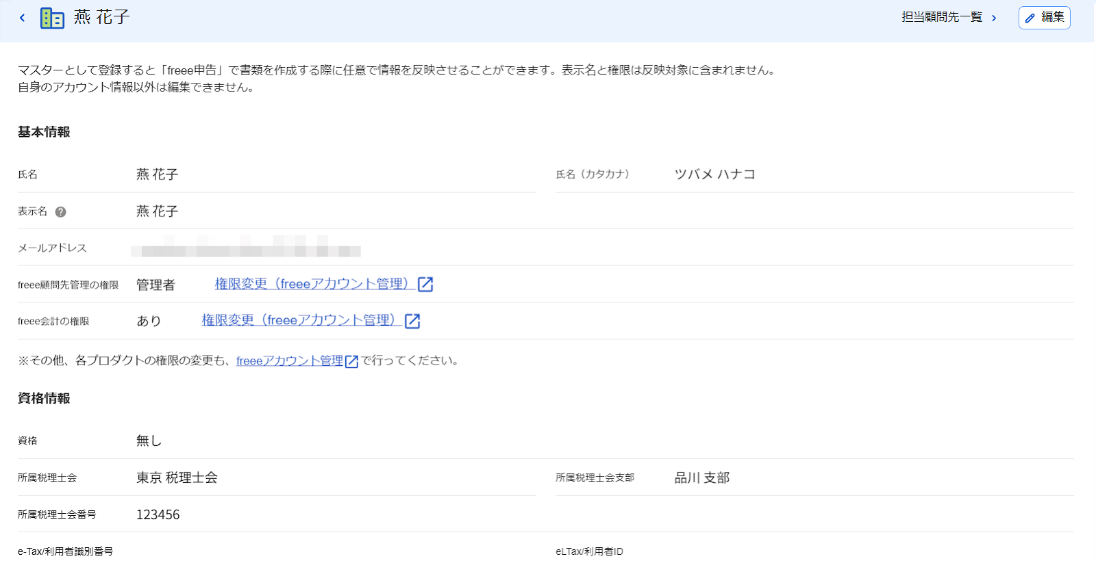The height and width of the screenshot is (563, 1096).
Task: Click the 資格 value 無し
Action: click(x=149, y=441)
